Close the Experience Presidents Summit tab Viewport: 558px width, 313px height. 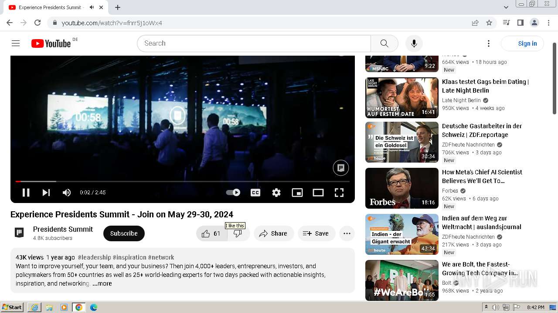point(101,7)
